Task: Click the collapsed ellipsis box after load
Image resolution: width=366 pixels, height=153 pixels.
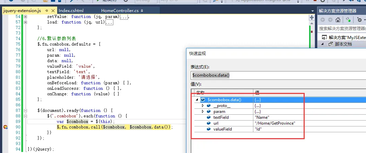Action: [x=109, y=22]
